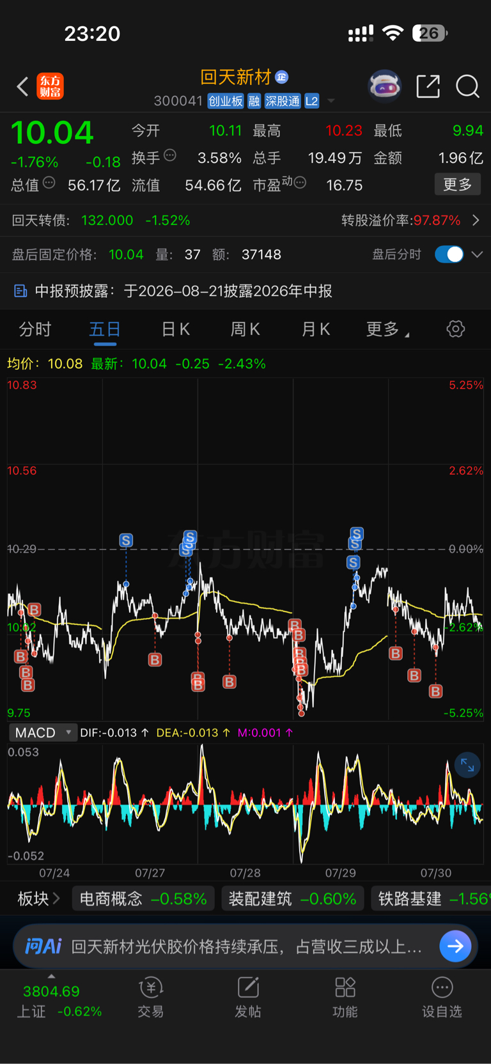Expand chart to fullscreen icon
The width and height of the screenshot is (491, 1064).
click(x=467, y=765)
